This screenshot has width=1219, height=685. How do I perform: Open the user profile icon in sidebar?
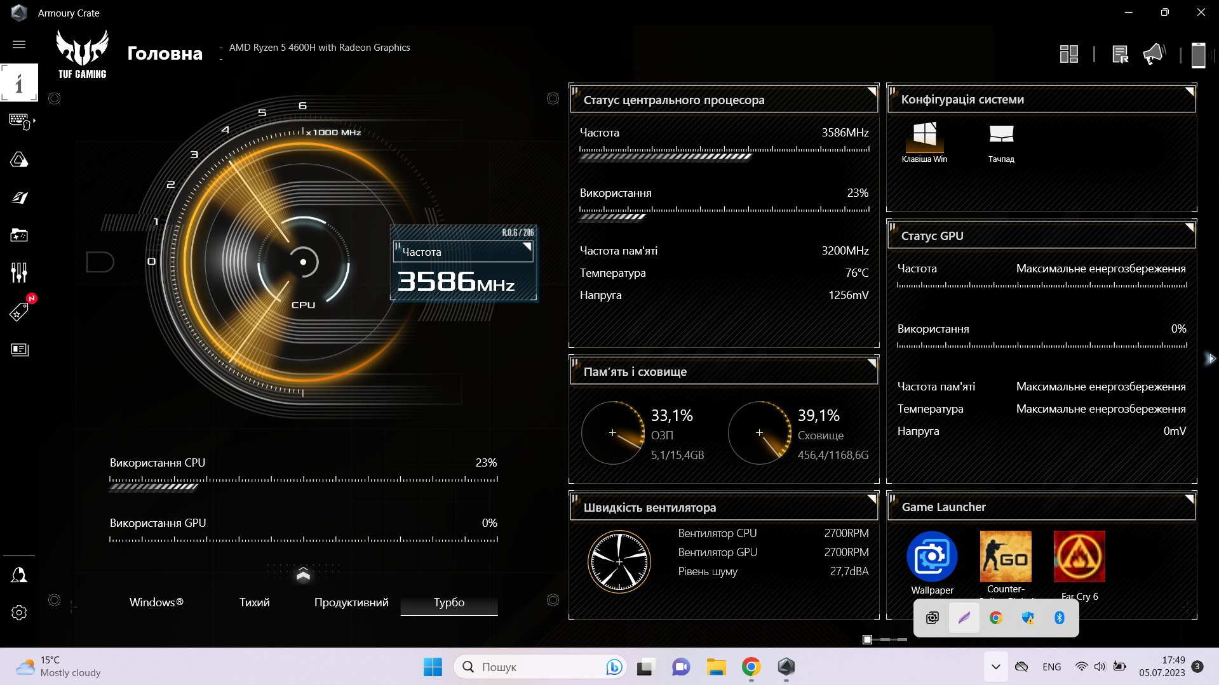19,575
